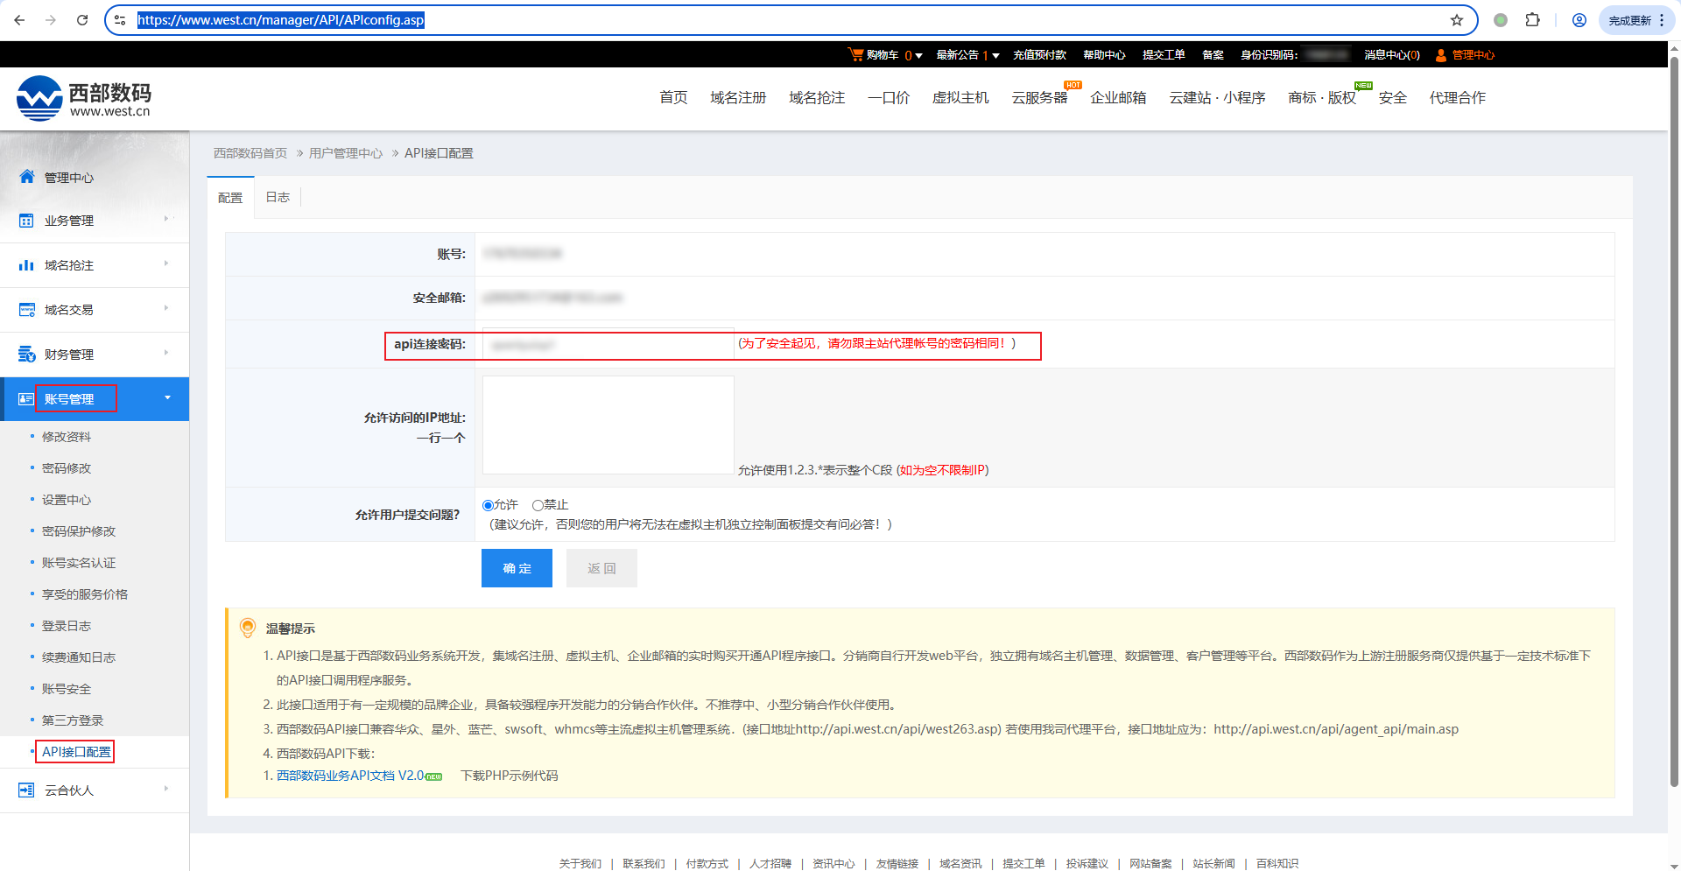Expand the 域名交易 sidebar section
The image size is (1681, 871).
pyautogui.click(x=95, y=310)
